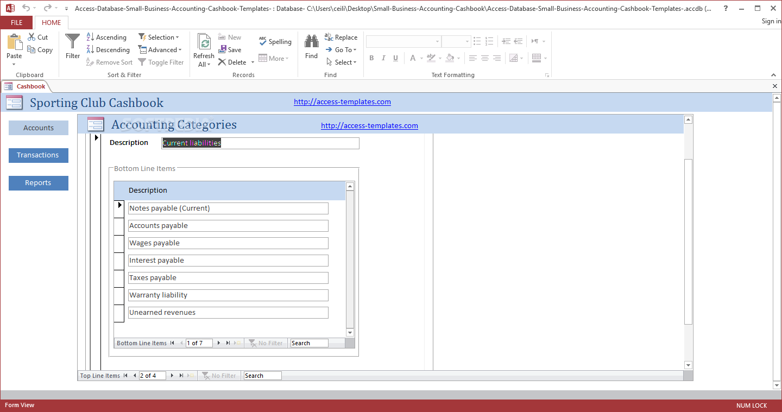Go to previous record in Top Line Items
The image size is (782, 412).
pyautogui.click(x=134, y=376)
